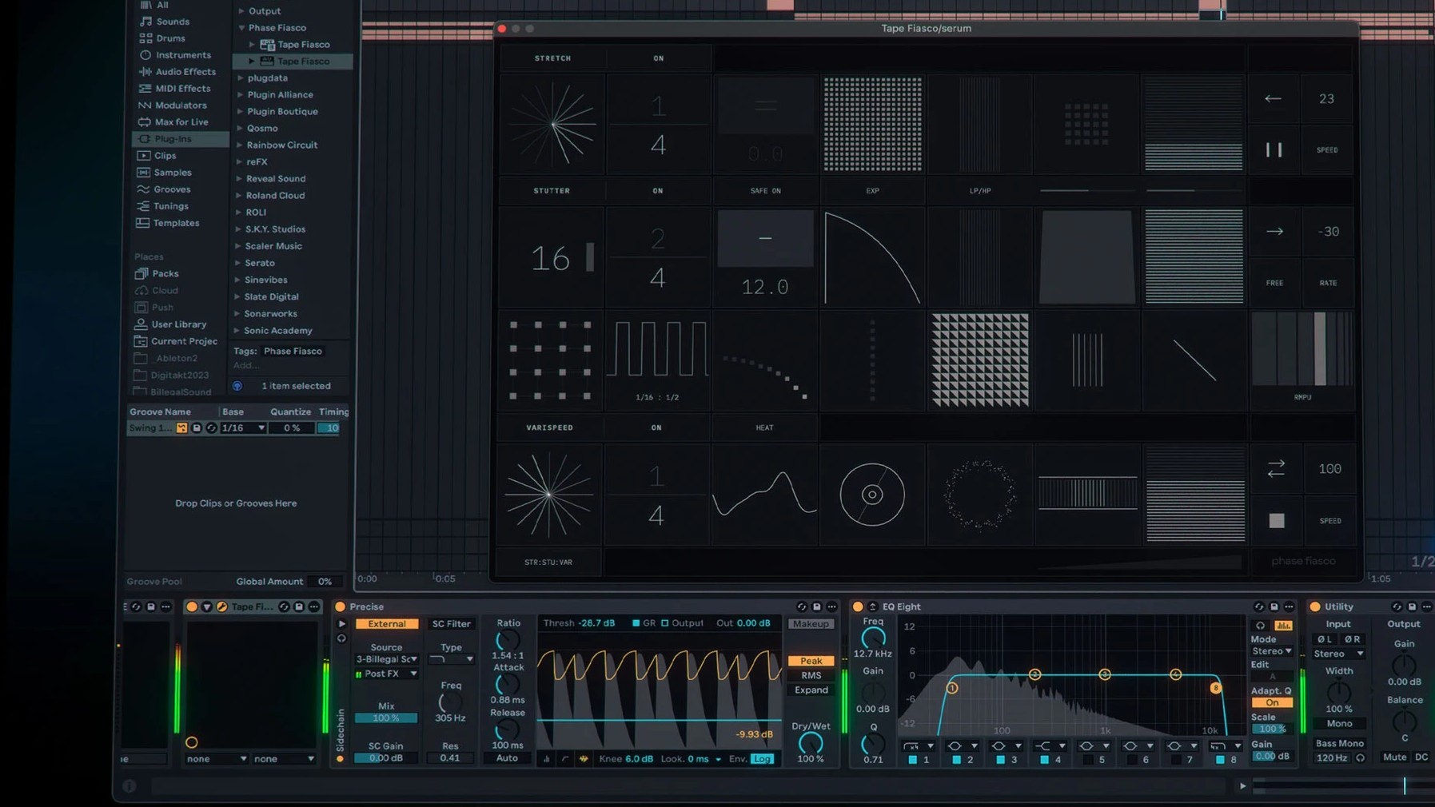Select the exponential curve shape tile
Image resolution: width=1435 pixels, height=807 pixels.
tap(872, 257)
